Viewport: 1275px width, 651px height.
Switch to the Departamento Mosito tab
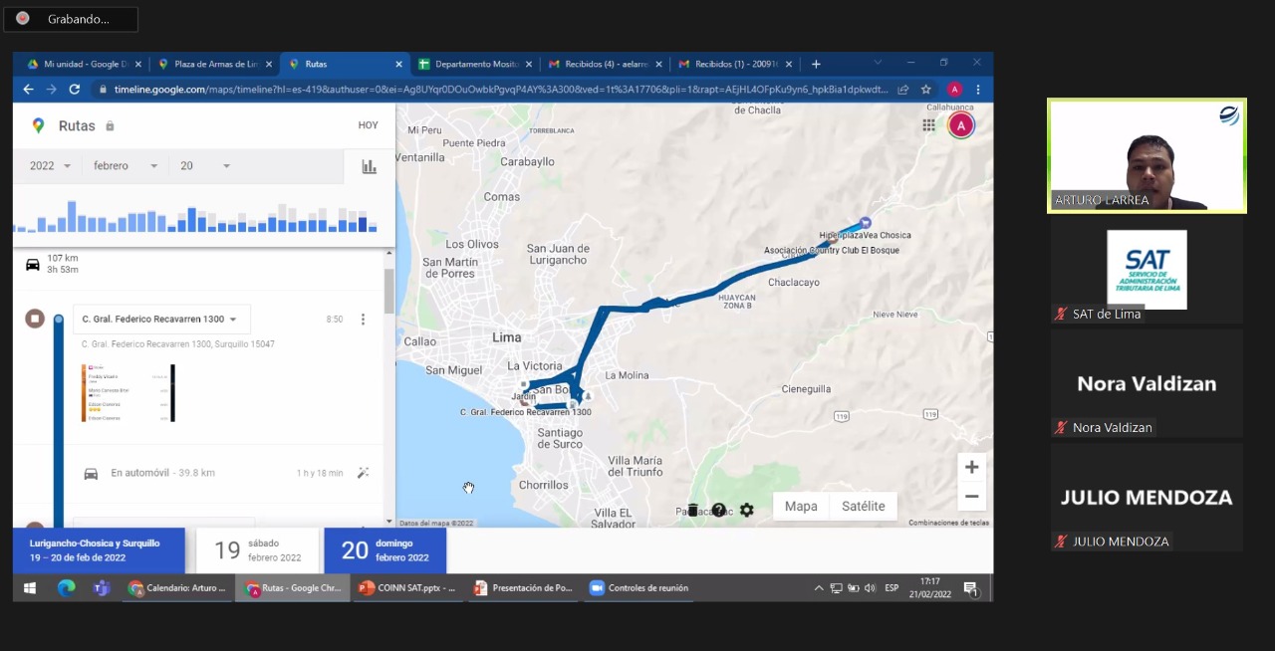475,64
